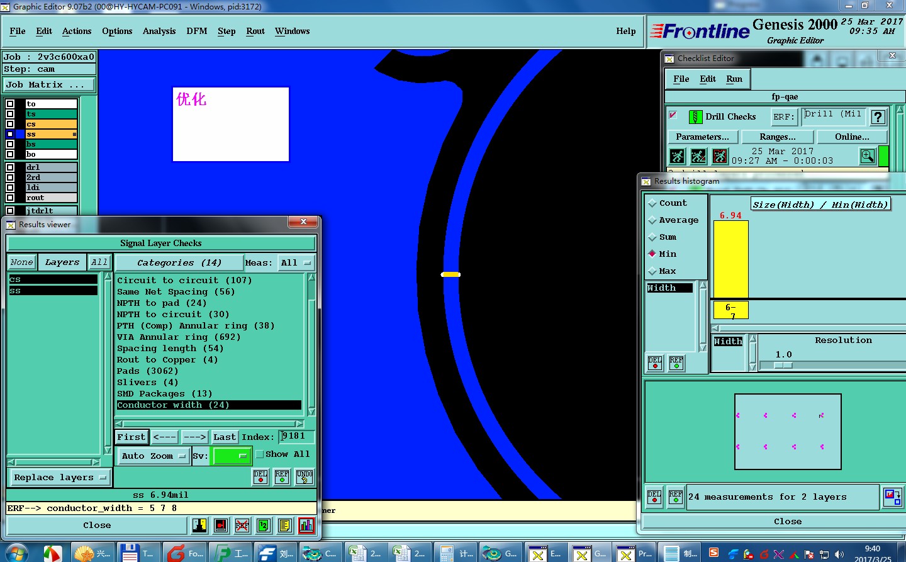This screenshot has width=906, height=562.
Task: Click the Sogou input icon in tray
Action: point(713,553)
